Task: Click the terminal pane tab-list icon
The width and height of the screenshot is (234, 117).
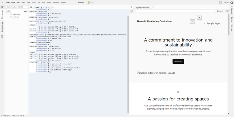Action: (31, 7)
